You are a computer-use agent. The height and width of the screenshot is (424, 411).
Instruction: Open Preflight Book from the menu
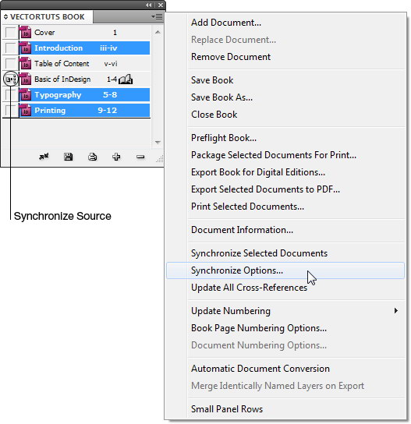coord(285,138)
